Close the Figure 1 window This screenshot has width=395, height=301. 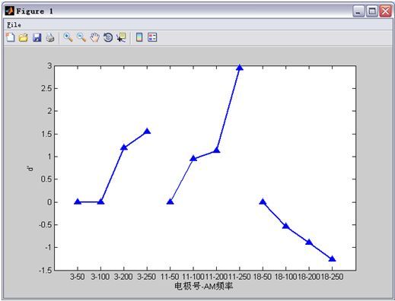pyautogui.click(x=385, y=11)
